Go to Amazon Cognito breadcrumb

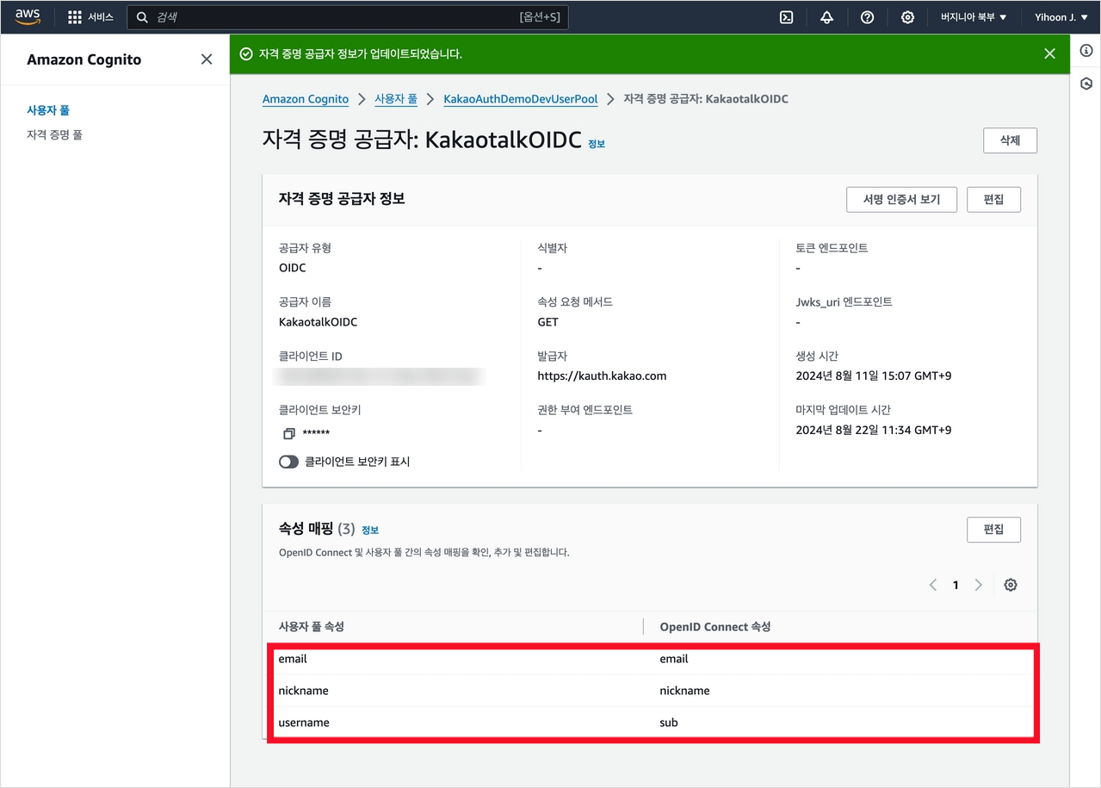[306, 99]
